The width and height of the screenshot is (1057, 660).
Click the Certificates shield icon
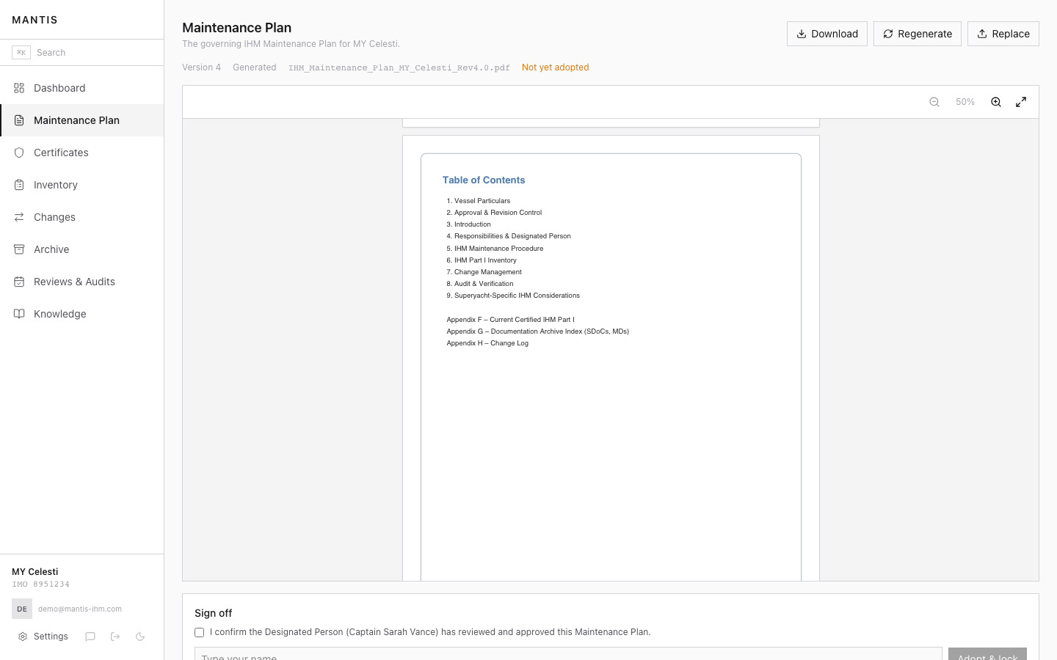pyautogui.click(x=19, y=153)
